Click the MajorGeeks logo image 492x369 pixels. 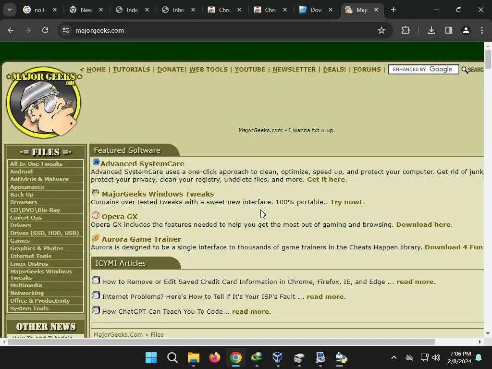[x=44, y=102]
